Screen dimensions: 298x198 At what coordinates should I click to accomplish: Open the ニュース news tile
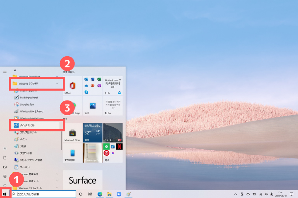(x=113, y=132)
